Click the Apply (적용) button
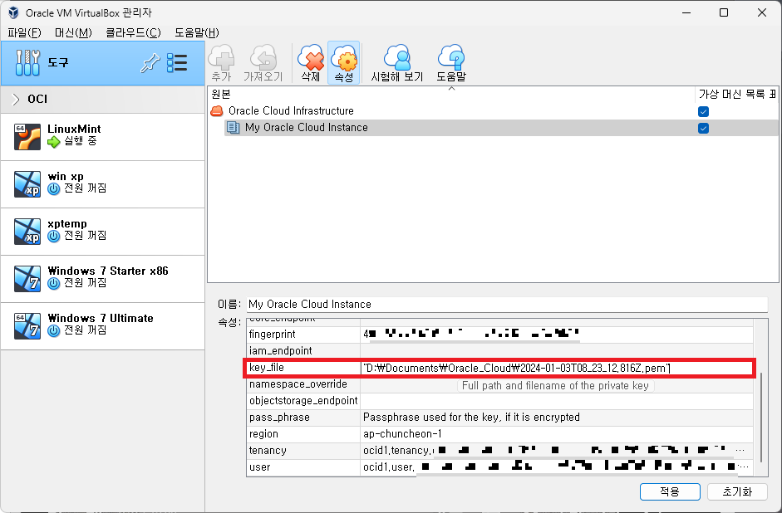The width and height of the screenshot is (782, 513). 670,491
